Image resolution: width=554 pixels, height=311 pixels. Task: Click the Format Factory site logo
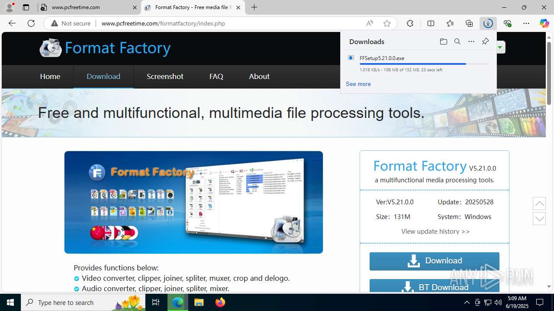coord(105,48)
